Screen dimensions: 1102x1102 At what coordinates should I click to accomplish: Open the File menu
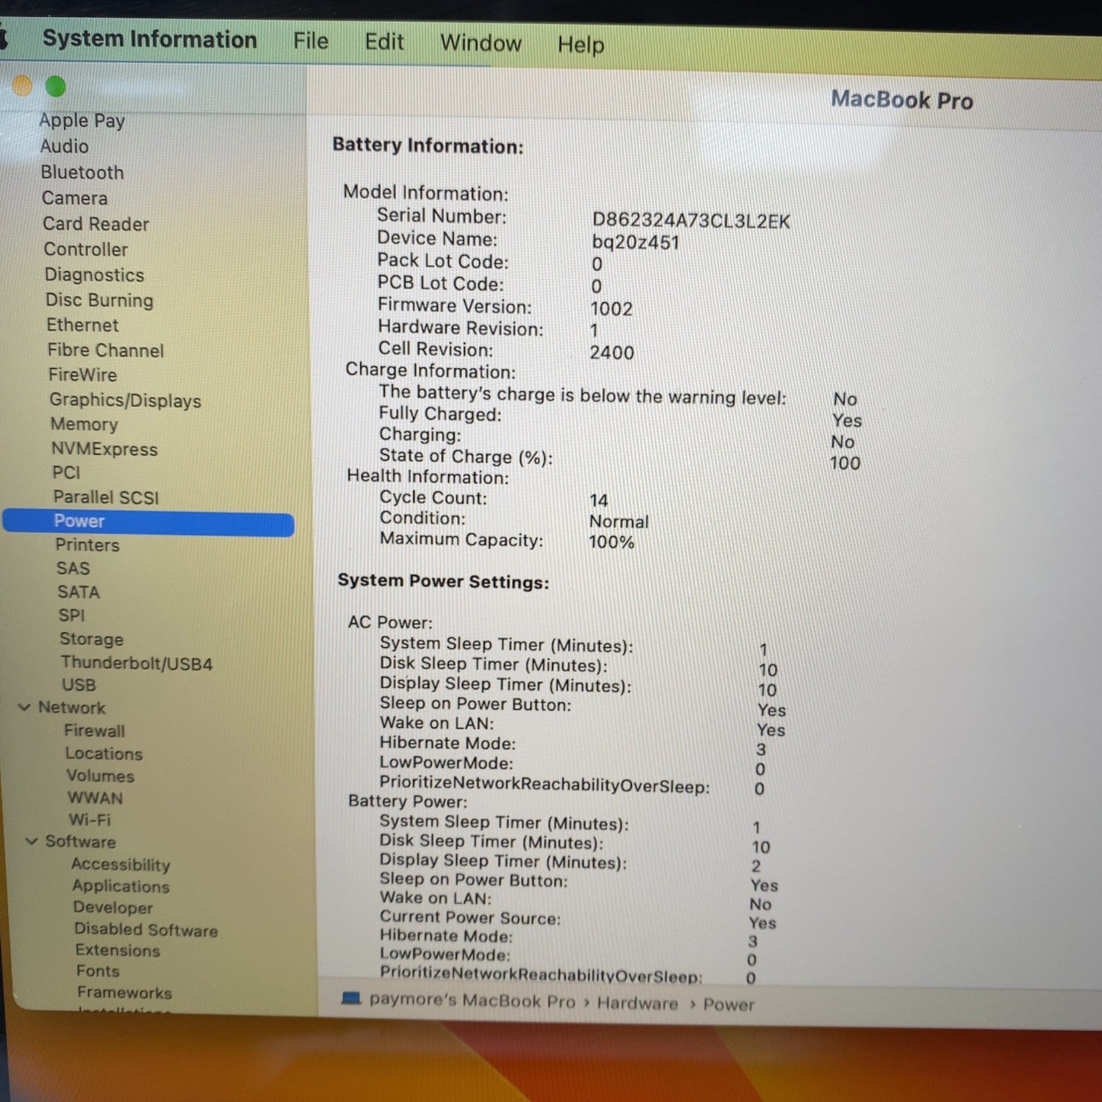click(x=311, y=40)
